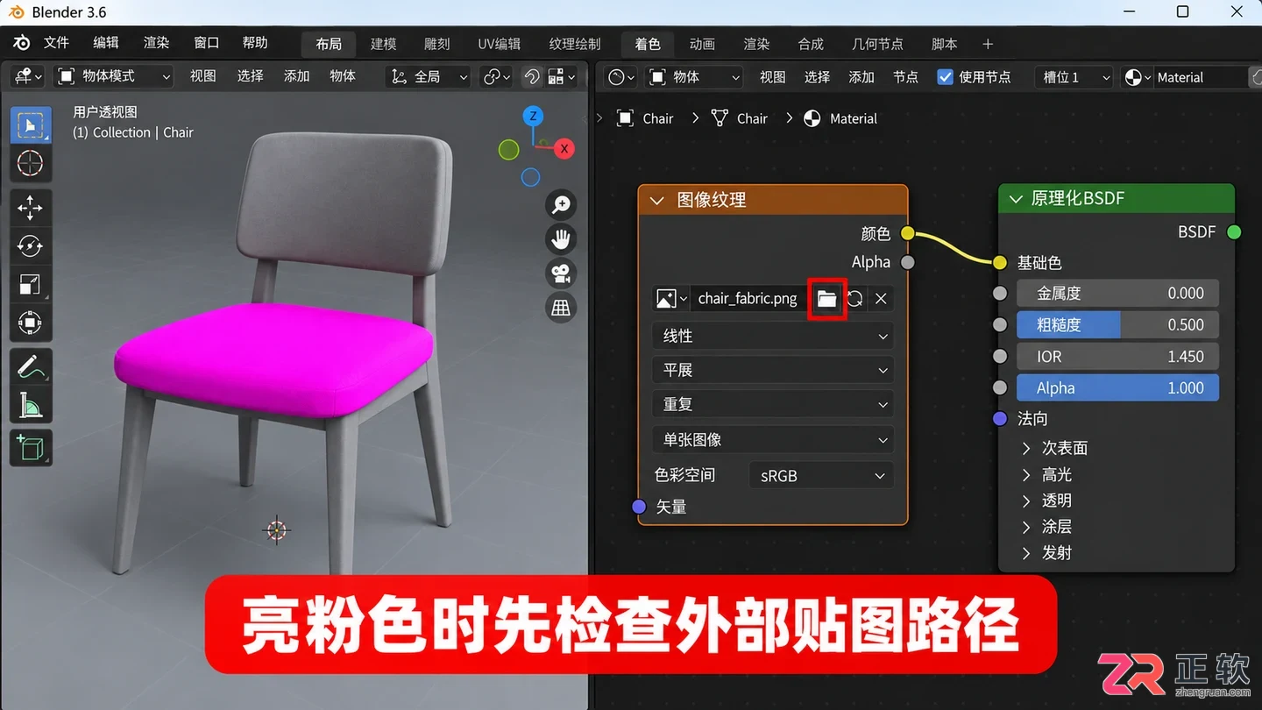Screen dimensions: 1262x710
Task: Open the 物体 menu beside 添加 in viewport header
Action: click(x=343, y=76)
